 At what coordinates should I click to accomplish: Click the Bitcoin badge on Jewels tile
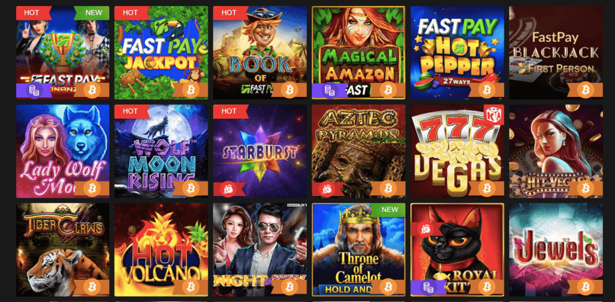585,288
